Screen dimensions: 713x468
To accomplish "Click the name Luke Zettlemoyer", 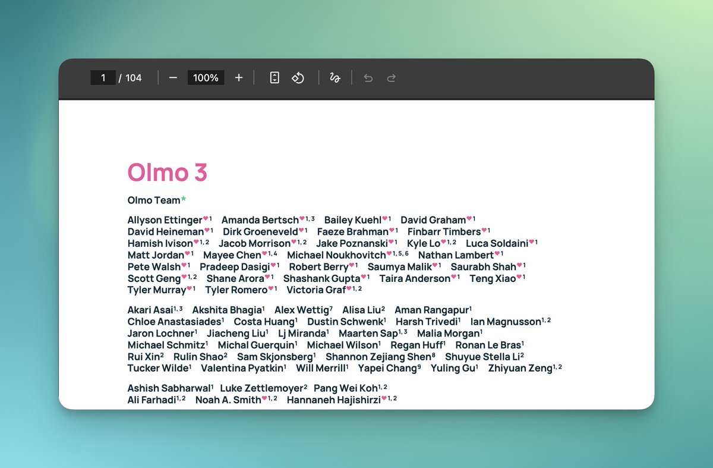I will tap(262, 388).
